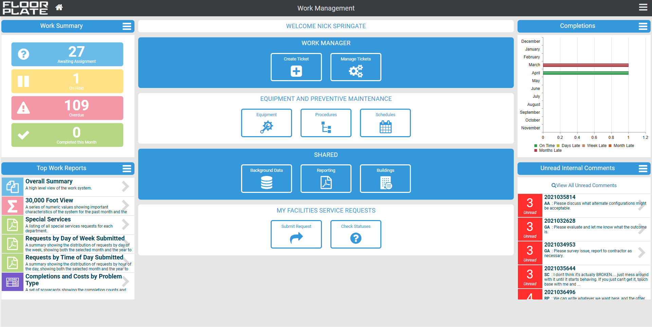The height and width of the screenshot is (327, 652).
Task: Open Unread Internal Comments panel menu
Action: click(x=642, y=168)
